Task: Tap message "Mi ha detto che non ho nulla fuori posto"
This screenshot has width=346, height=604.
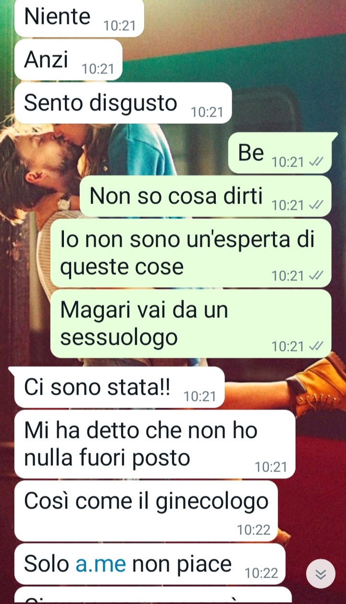Action: [155, 444]
